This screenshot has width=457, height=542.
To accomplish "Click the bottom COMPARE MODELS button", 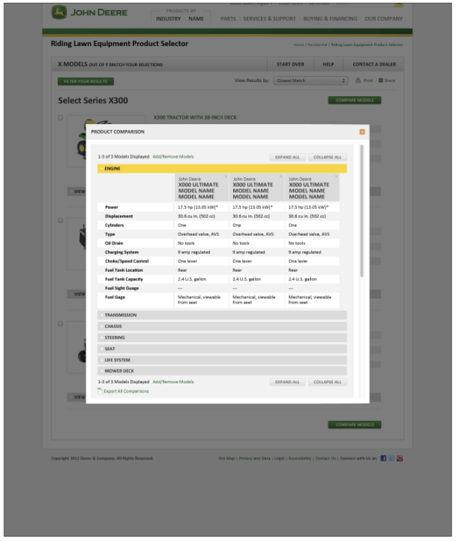I will 355,425.
